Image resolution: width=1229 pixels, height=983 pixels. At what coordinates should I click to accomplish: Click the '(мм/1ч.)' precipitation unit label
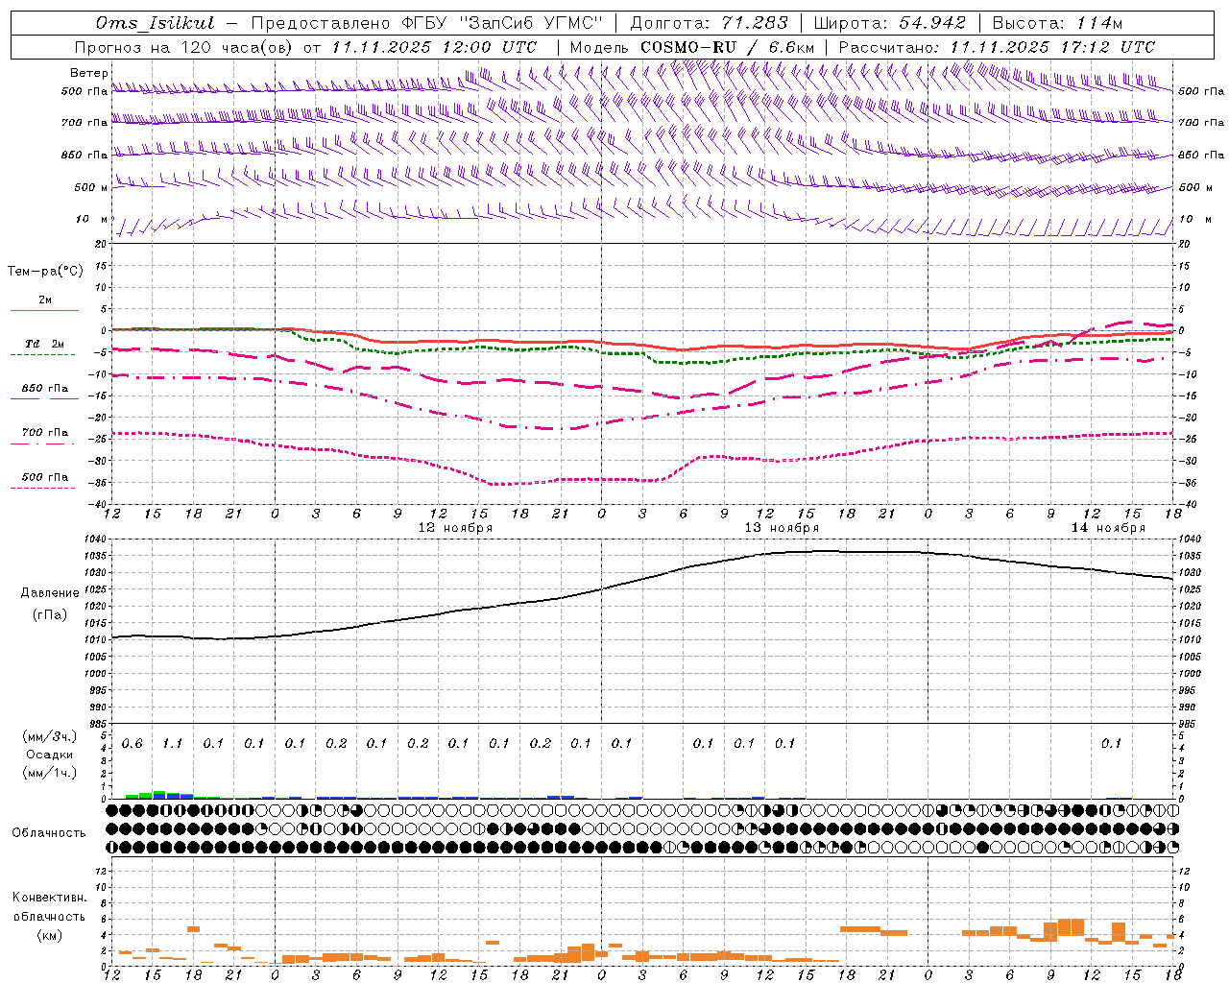point(49,773)
